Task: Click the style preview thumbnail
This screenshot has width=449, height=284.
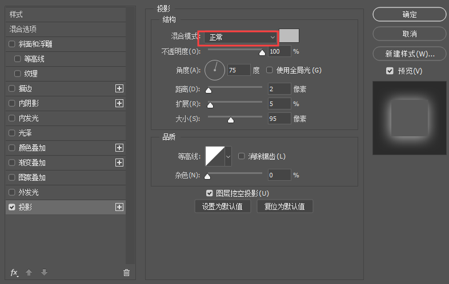Action: coord(410,118)
